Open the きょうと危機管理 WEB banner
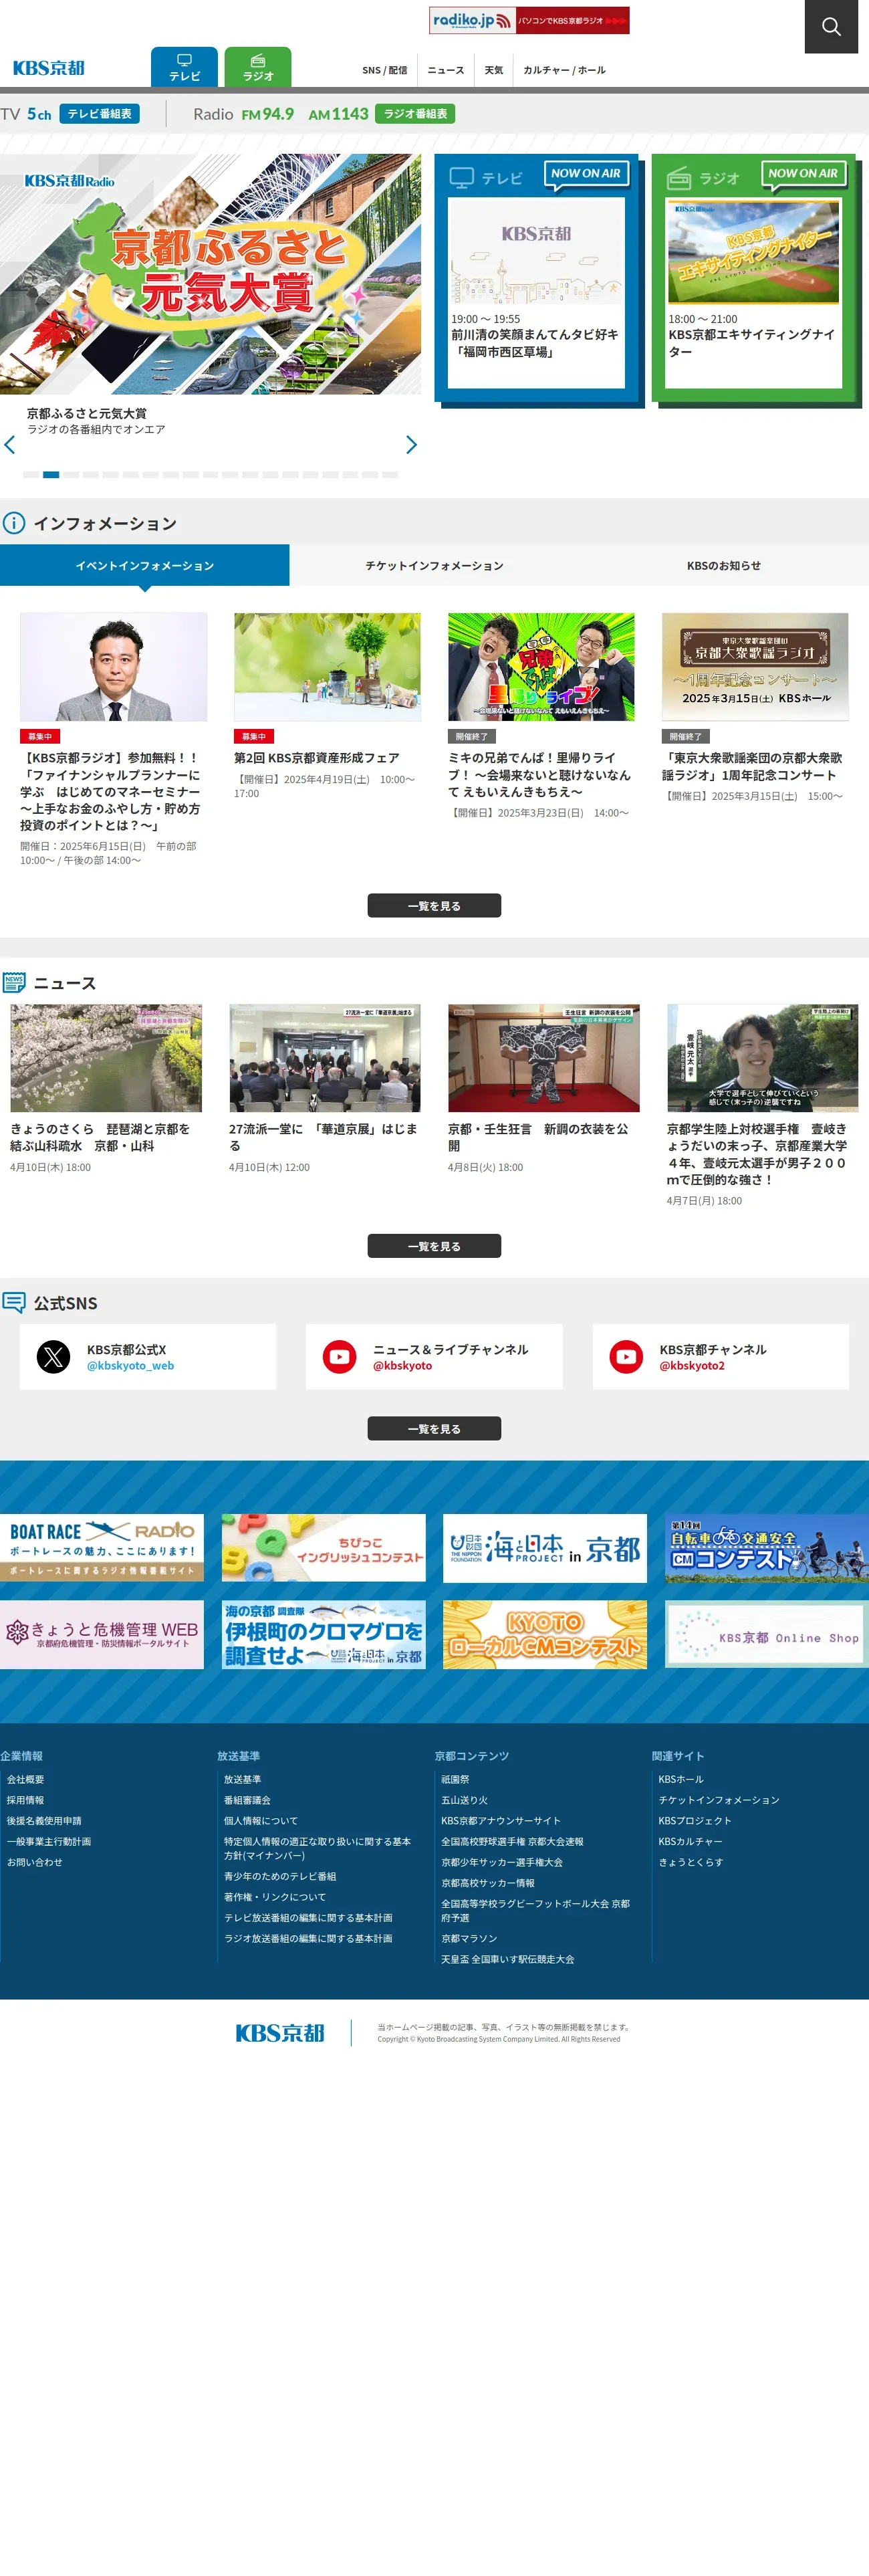The width and height of the screenshot is (869, 2576). point(102,1635)
